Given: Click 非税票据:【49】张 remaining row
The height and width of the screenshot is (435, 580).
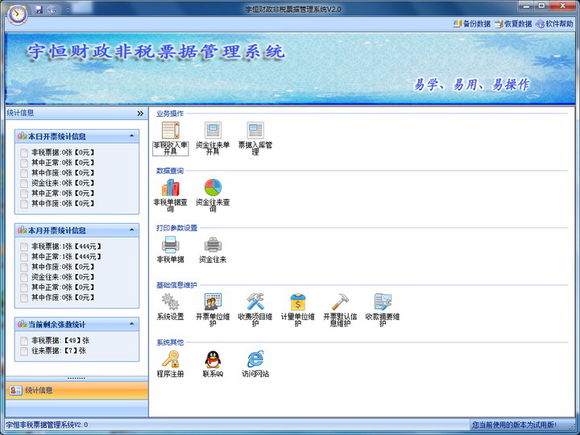Looking at the screenshot, I should [55, 340].
